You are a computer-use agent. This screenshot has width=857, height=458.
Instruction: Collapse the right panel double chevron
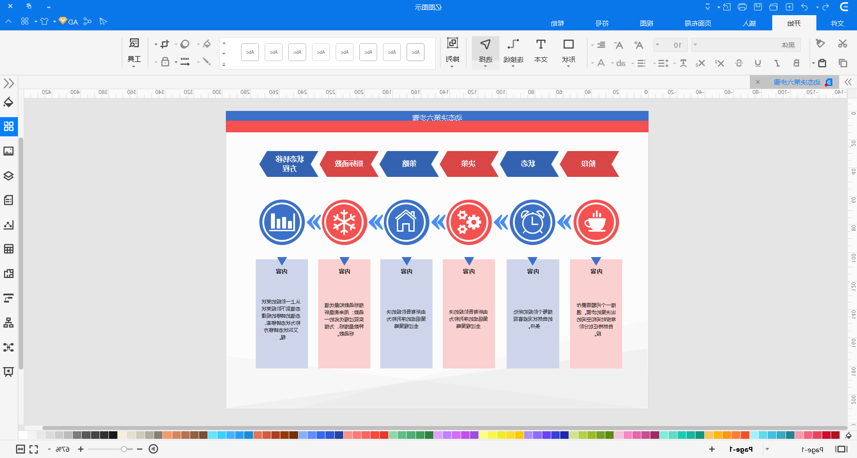[848, 82]
